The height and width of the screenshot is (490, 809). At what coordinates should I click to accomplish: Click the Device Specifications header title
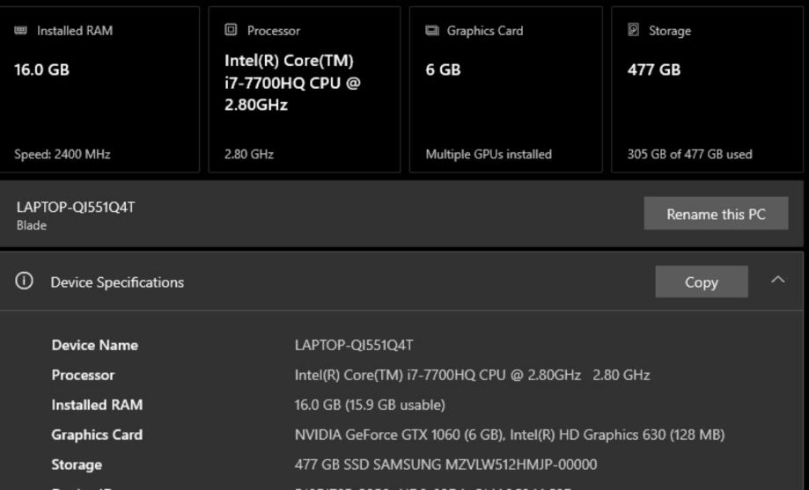(x=117, y=282)
